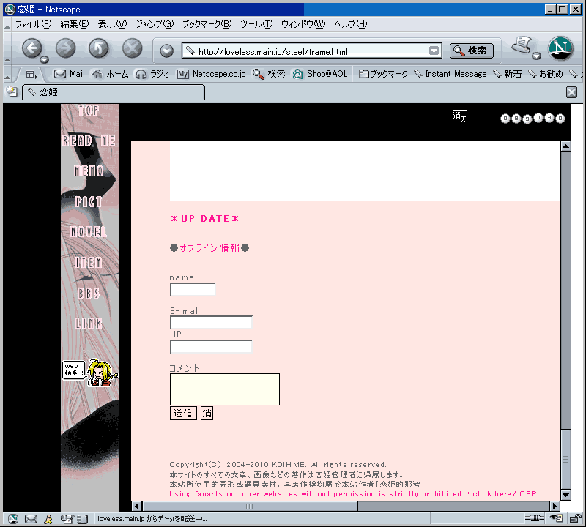Open TOP in the site sidebar
The width and height of the screenshot is (586, 527).
(89, 111)
